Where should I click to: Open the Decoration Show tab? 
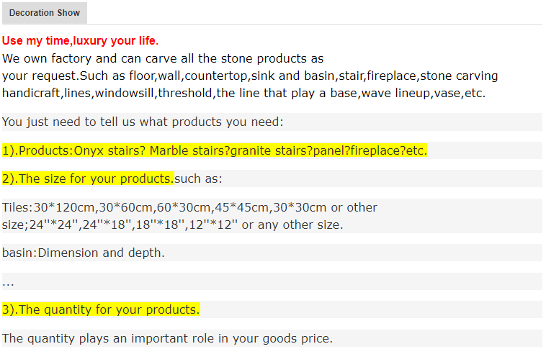45,13
